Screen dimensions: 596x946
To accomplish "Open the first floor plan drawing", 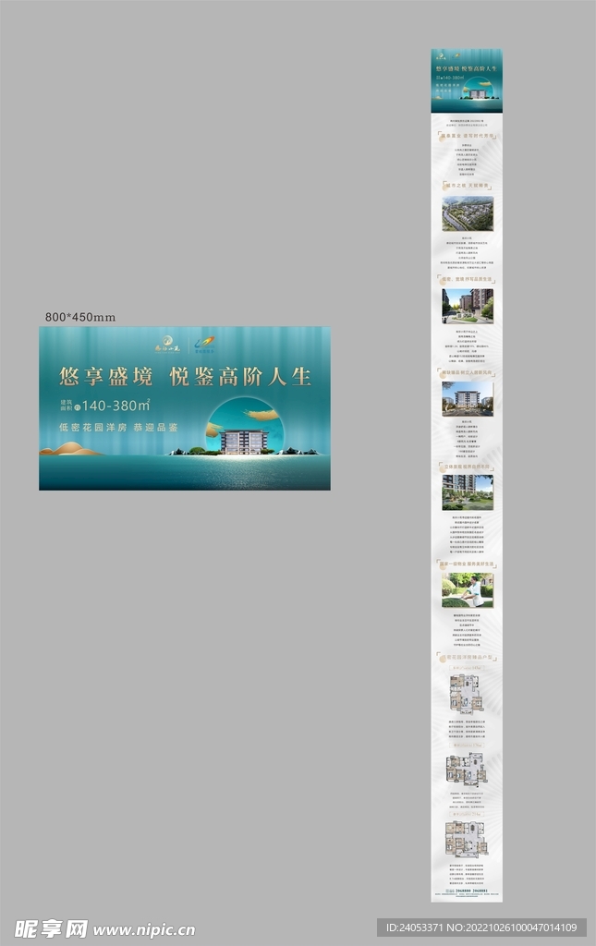I will 467,695.
